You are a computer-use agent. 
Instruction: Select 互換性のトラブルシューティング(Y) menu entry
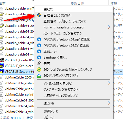point(73,21)
